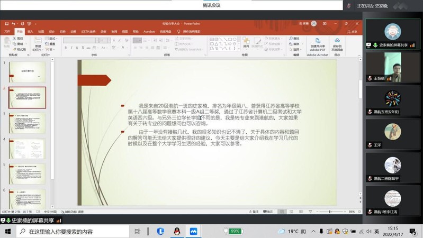Image resolution: width=423 pixels, height=238 pixels.
Task: Toggle bold formatting in font group
Action: point(65,47)
